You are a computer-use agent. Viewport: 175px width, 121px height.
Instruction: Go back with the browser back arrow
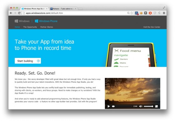(11, 13)
